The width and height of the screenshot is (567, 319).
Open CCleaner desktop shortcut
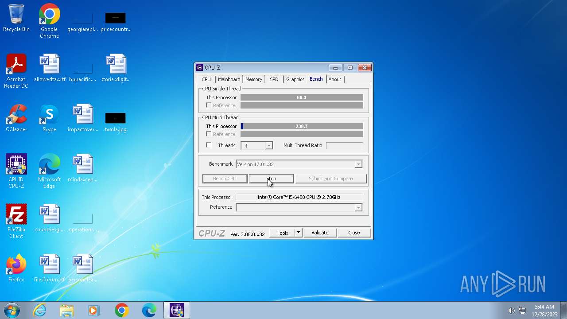[16, 118]
